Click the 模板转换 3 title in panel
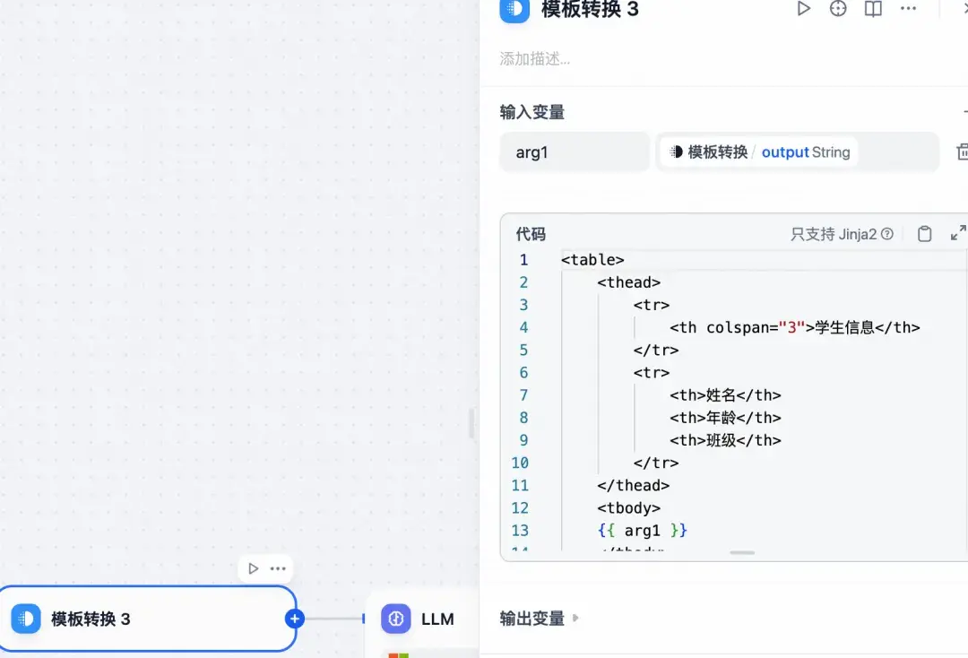Image resolution: width=968 pixels, height=658 pixels. click(x=590, y=10)
